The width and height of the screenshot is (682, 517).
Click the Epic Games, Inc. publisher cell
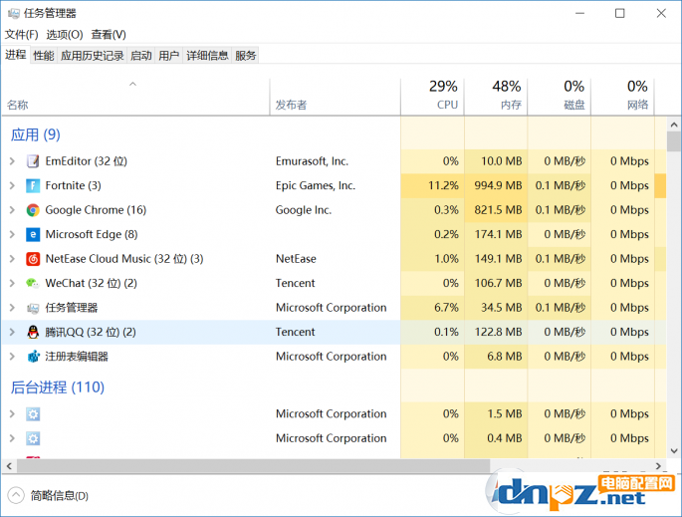pos(316,186)
